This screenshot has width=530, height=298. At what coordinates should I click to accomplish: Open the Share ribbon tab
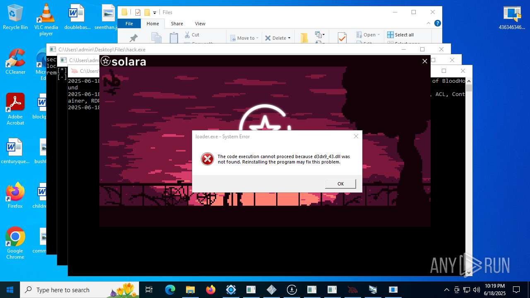pos(177,24)
